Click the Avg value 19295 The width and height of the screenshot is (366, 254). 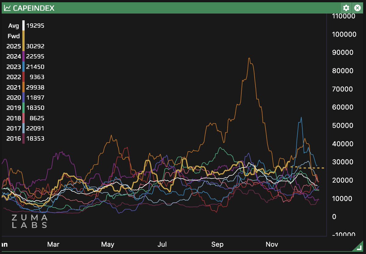tap(35, 26)
